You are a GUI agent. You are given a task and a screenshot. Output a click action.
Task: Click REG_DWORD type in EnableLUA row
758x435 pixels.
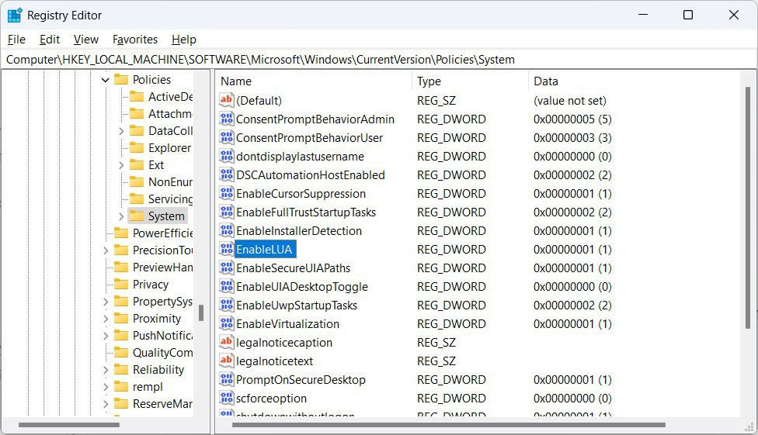[451, 249]
